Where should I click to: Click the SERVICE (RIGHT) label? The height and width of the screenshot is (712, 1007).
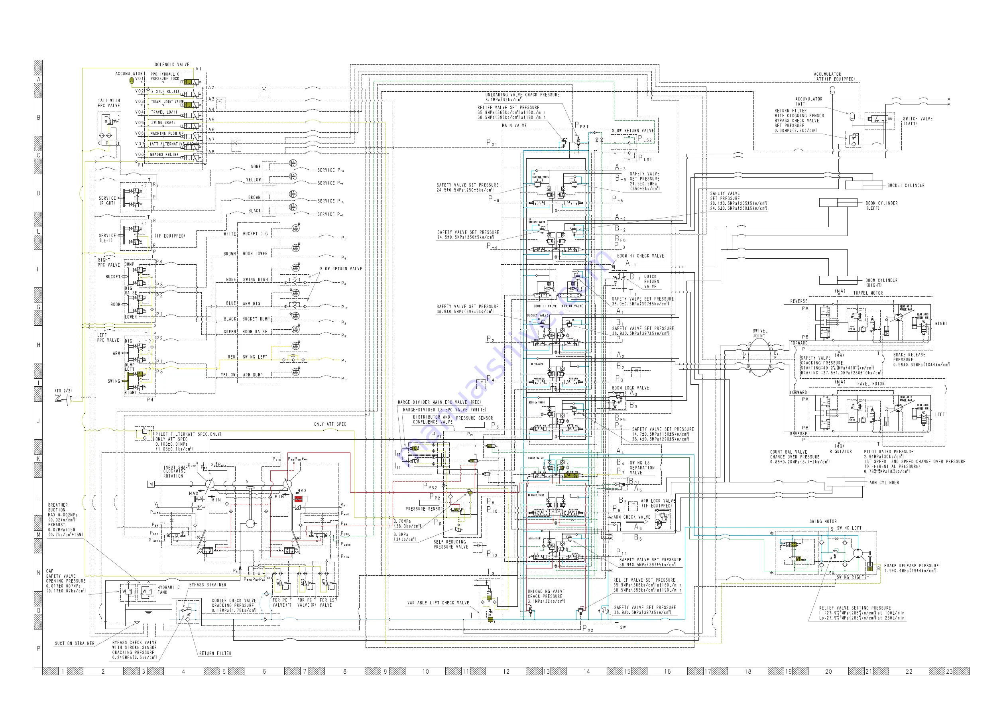pos(108,201)
